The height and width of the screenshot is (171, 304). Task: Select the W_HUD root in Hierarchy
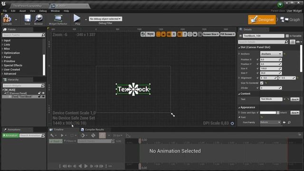[x=9, y=90]
